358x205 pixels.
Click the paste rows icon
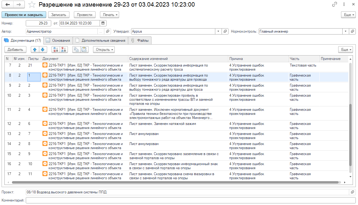point(84,50)
